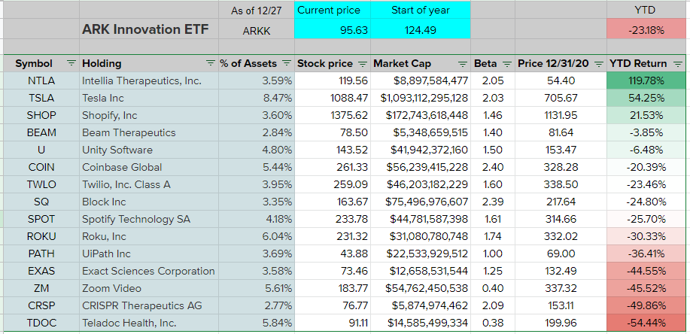Select the Zoom Video beta value 0.40
Screen dimensions: 690x334
[493, 287]
